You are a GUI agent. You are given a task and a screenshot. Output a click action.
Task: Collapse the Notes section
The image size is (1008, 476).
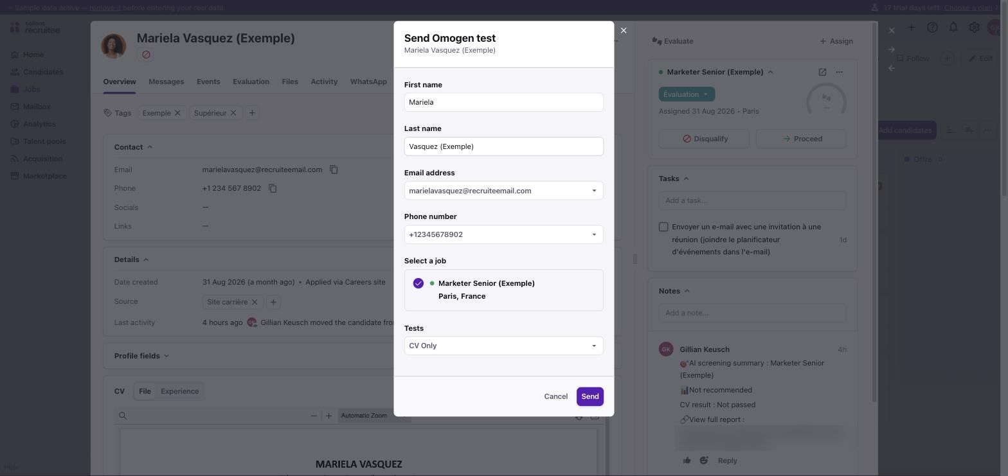pyautogui.click(x=674, y=291)
